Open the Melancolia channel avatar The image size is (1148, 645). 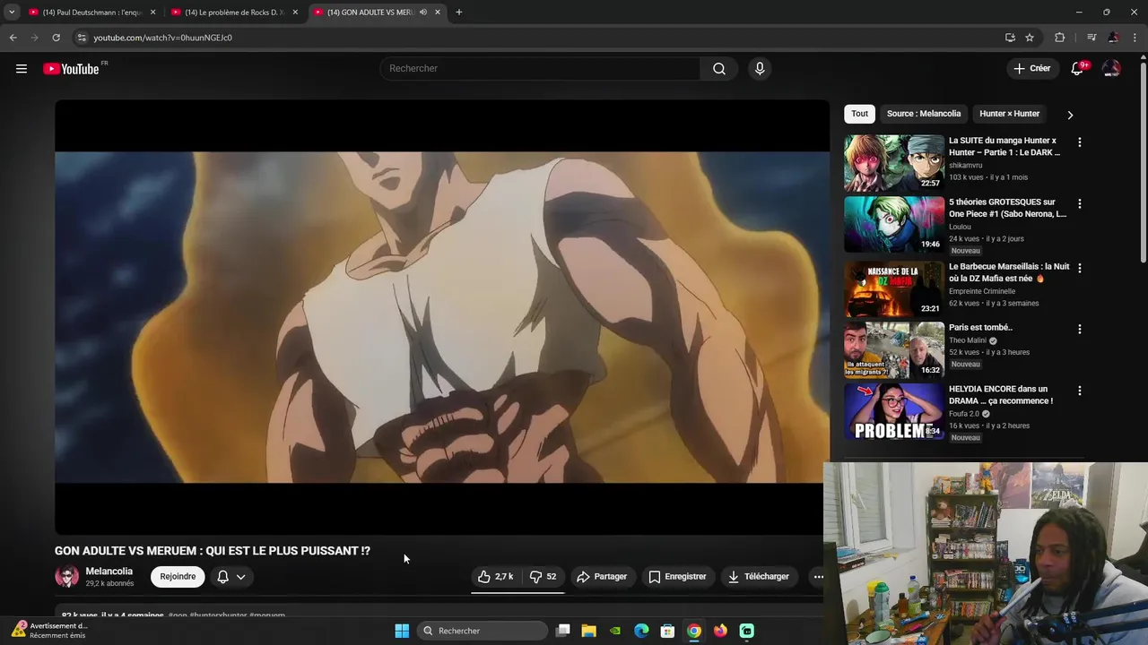pyautogui.click(x=67, y=577)
